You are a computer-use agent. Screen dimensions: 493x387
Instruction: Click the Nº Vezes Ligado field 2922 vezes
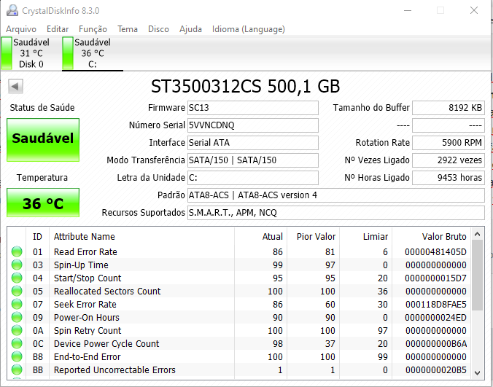coord(449,160)
